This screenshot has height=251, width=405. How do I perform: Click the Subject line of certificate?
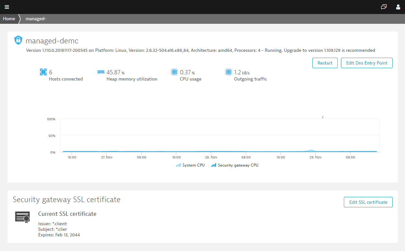[x=52, y=229]
